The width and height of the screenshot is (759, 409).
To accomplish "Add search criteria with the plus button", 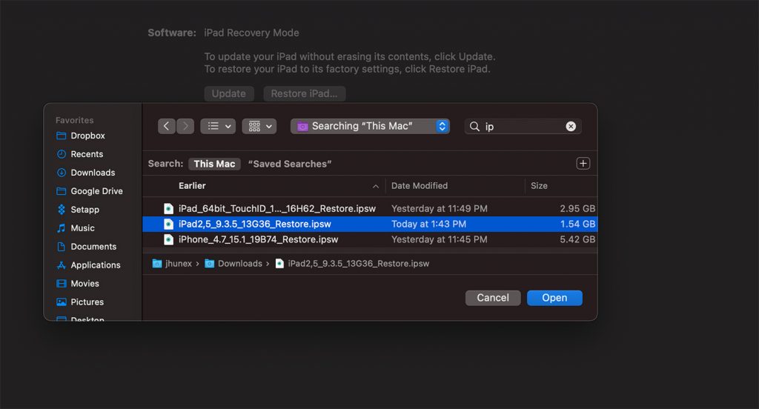I will coord(583,164).
